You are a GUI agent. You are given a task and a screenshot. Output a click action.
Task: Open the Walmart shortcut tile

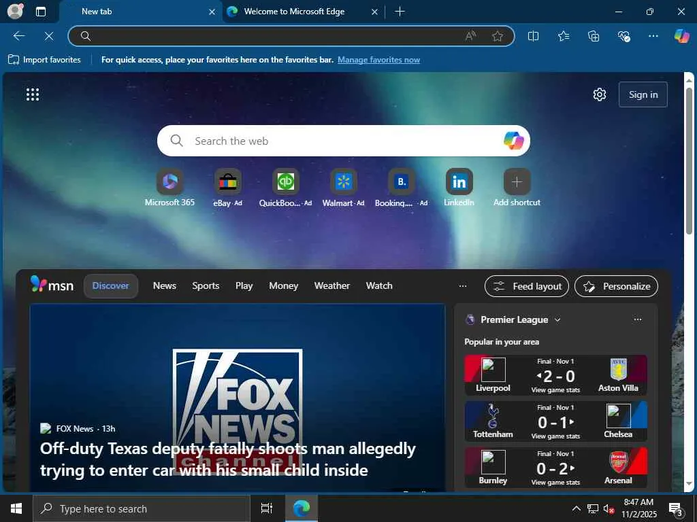[x=343, y=188]
